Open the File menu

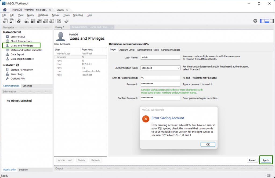[x=4, y=15]
